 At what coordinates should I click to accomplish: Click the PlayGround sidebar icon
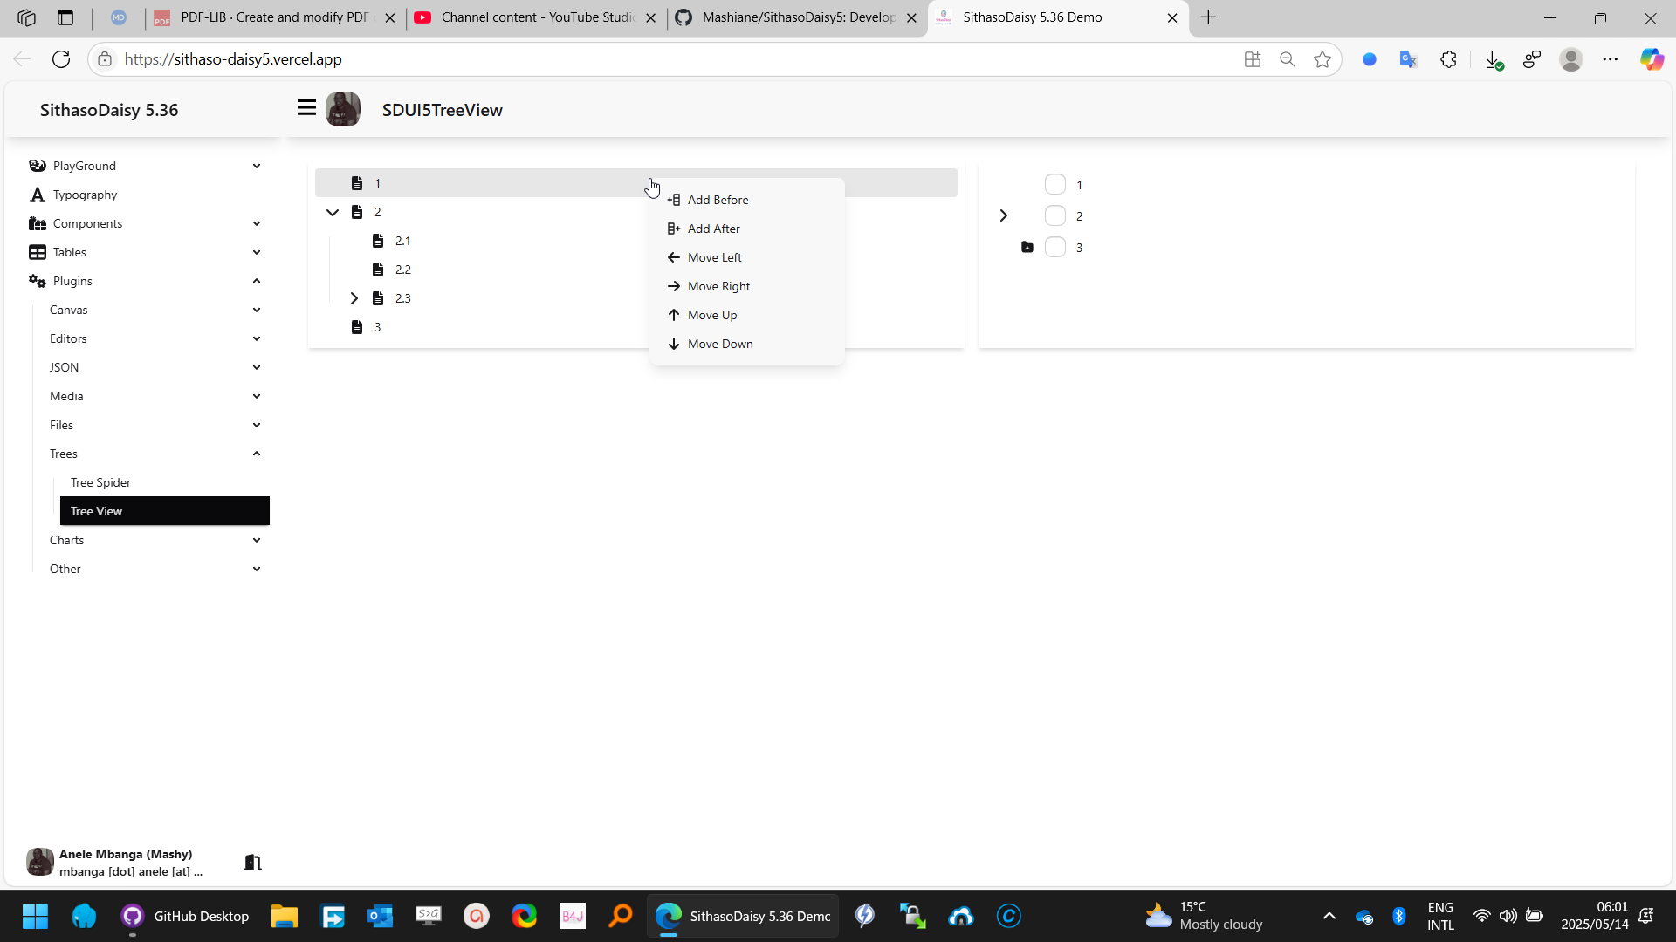pos(37,166)
